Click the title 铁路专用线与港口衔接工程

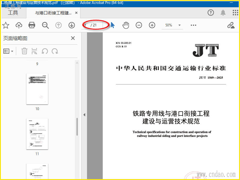pos(171,113)
